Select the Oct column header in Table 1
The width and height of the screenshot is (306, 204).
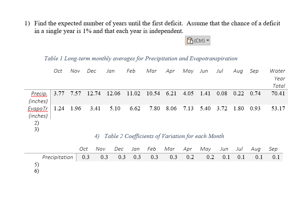pyautogui.click(x=58, y=71)
